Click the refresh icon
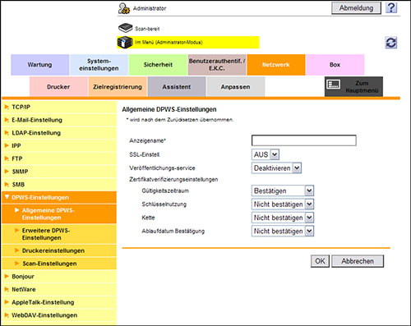Image resolution: width=411 pixels, height=326 pixels. tap(391, 43)
